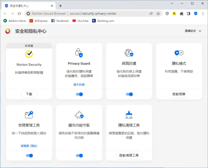Expand the 建議設定 dropdown
Screen dimensions: 208x168
point(193,31)
